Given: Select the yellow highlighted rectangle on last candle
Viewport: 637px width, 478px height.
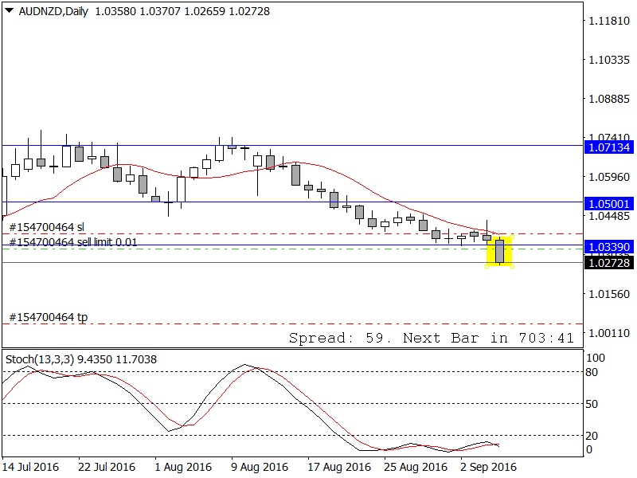Looking at the screenshot, I should [x=499, y=252].
